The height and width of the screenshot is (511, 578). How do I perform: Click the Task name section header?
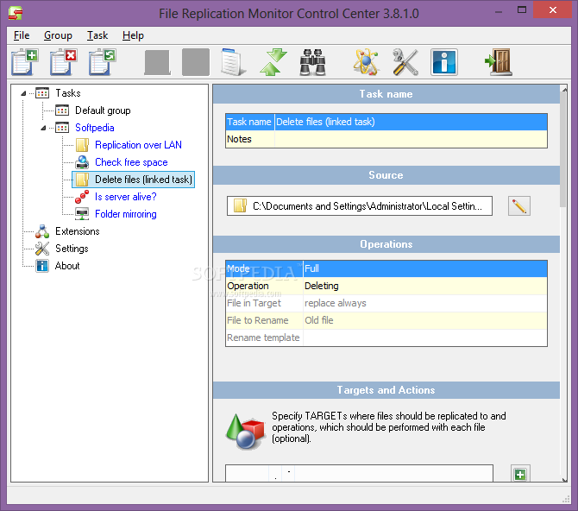click(386, 94)
